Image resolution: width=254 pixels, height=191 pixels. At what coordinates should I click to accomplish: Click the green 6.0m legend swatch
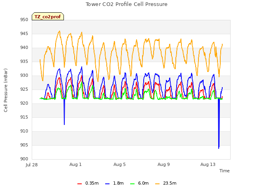tap(132, 183)
